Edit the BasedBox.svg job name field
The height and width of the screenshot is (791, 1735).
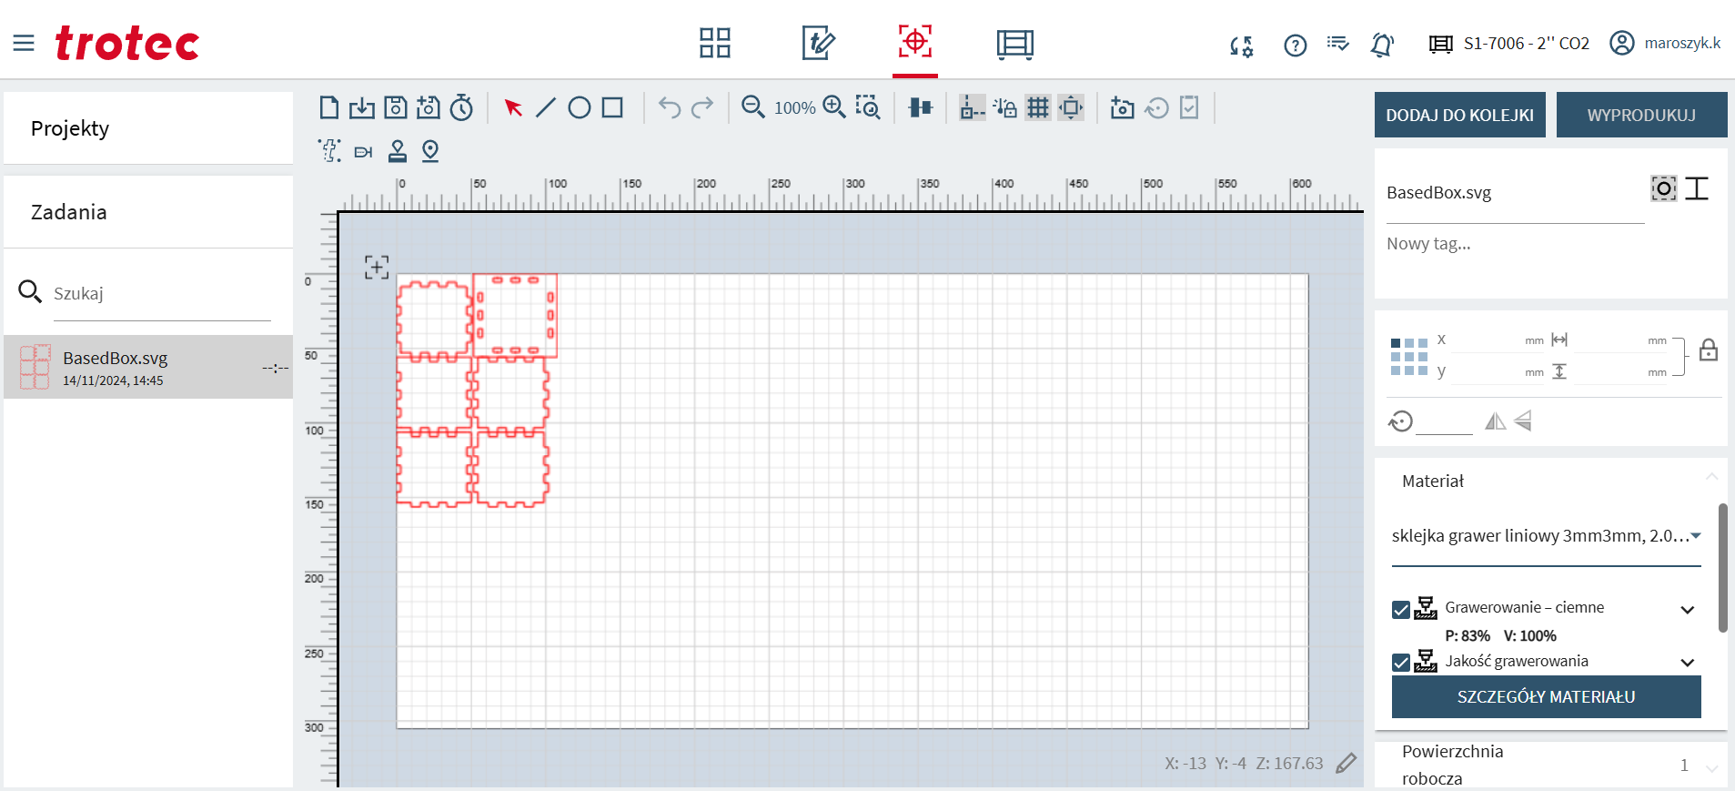click(1515, 193)
